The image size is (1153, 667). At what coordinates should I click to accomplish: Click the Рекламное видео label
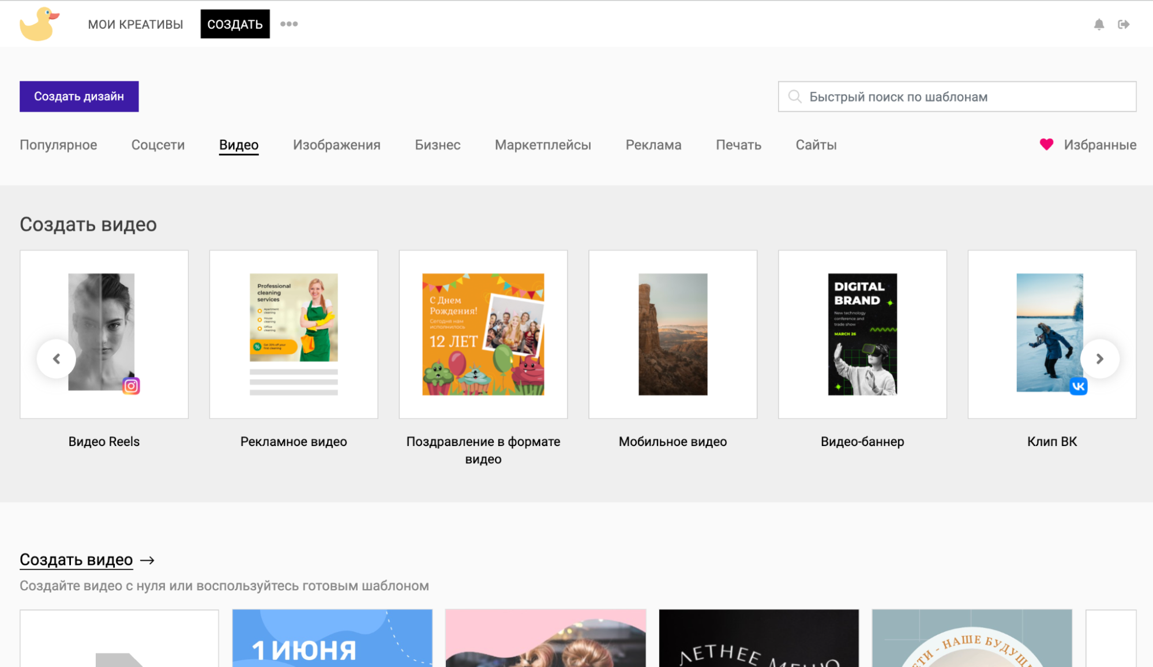point(294,441)
